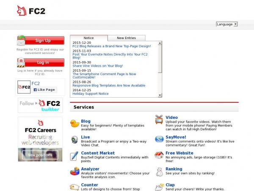Open the Blog service link
The image size is (254, 191).
point(86,121)
